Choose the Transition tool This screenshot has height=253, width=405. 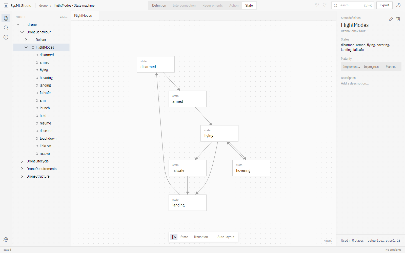[201, 237]
